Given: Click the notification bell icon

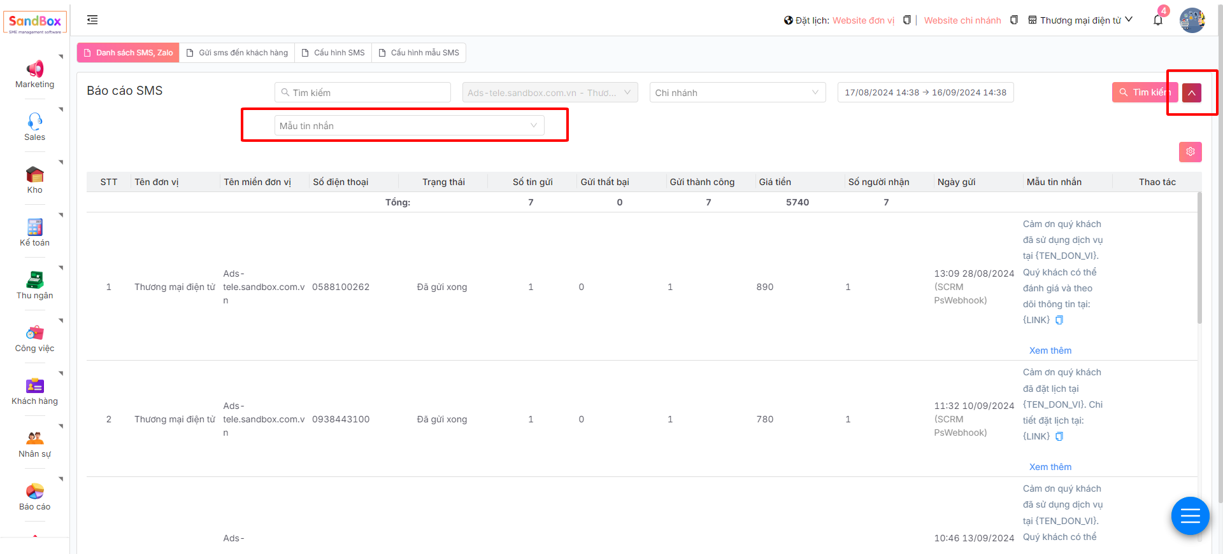Looking at the screenshot, I should tap(1157, 20).
